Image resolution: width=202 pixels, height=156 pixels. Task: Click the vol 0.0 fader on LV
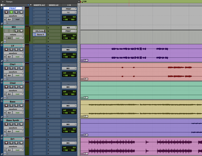coord(69,54)
